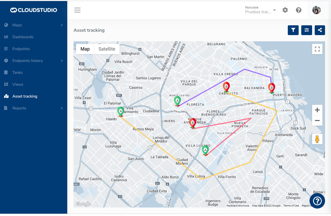Image resolution: width=331 pixels, height=216 pixels.
Task: Switch map to Satellite view
Action: pyautogui.click(x=107, y=49)
